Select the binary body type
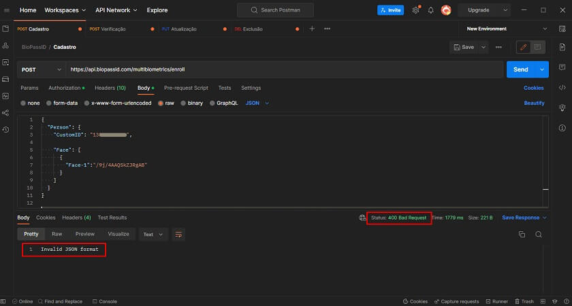Screen dimensions: 572x306 (x=191, y=103)
